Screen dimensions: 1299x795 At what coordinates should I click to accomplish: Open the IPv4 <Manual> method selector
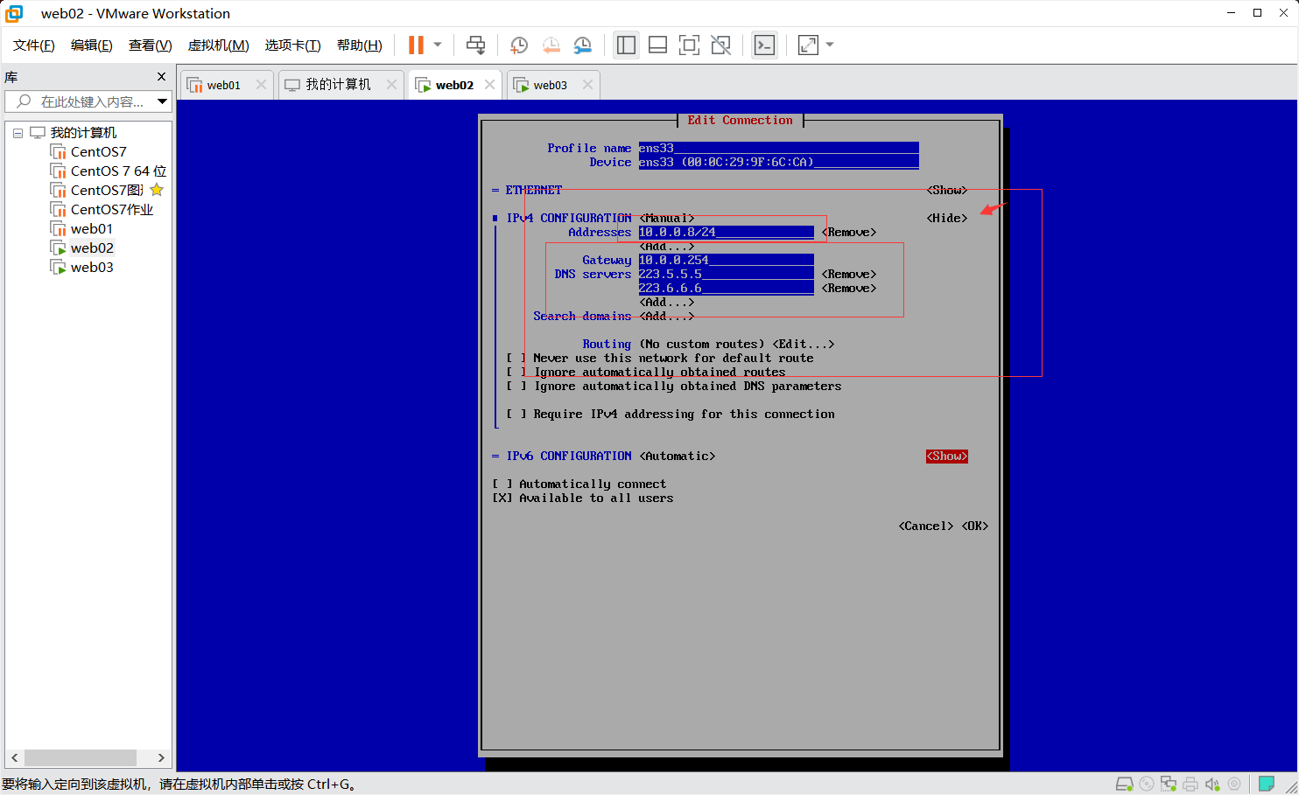click(667, 218)
